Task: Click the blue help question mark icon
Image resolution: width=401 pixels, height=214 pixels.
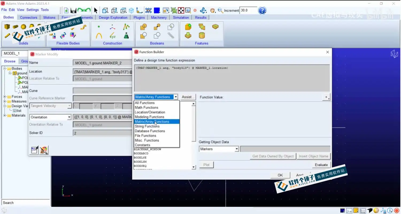Action: coord(262,10)
